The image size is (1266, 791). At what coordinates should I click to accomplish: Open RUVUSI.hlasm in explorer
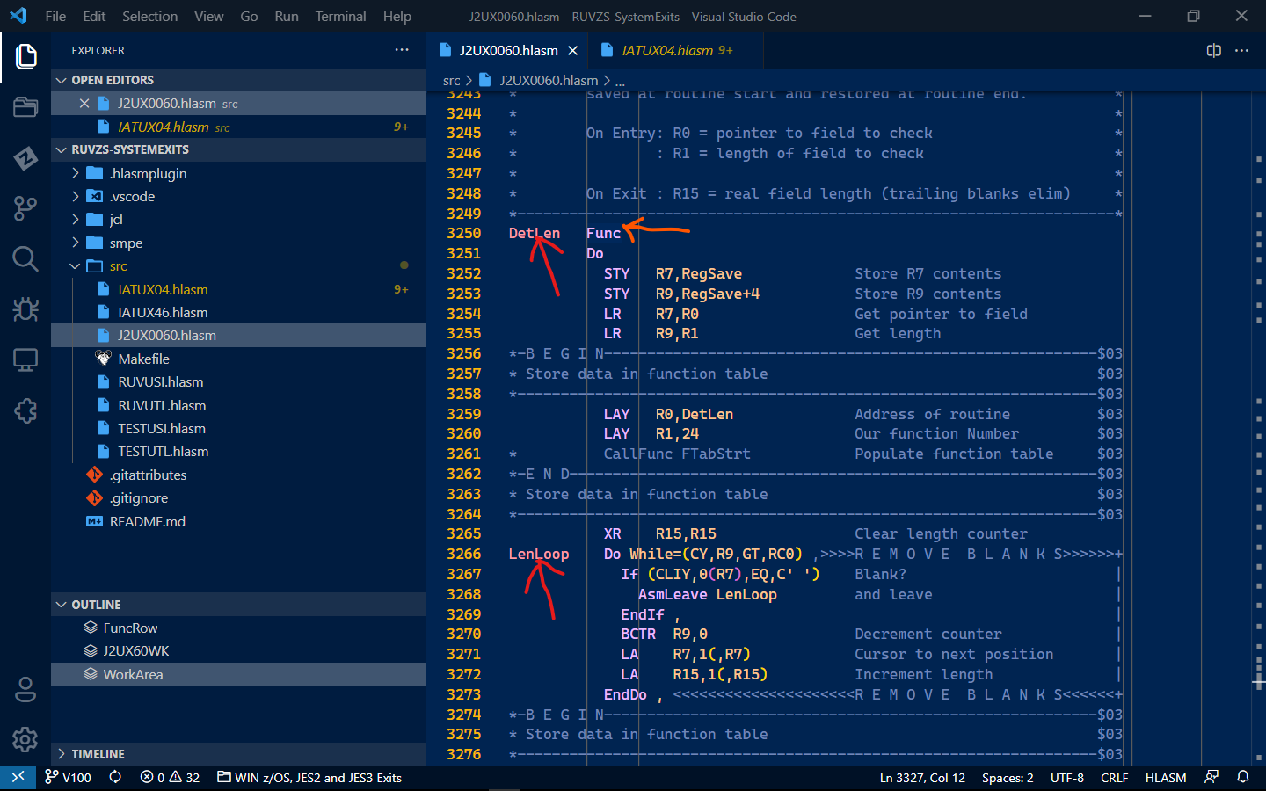[x=161, y=382]
